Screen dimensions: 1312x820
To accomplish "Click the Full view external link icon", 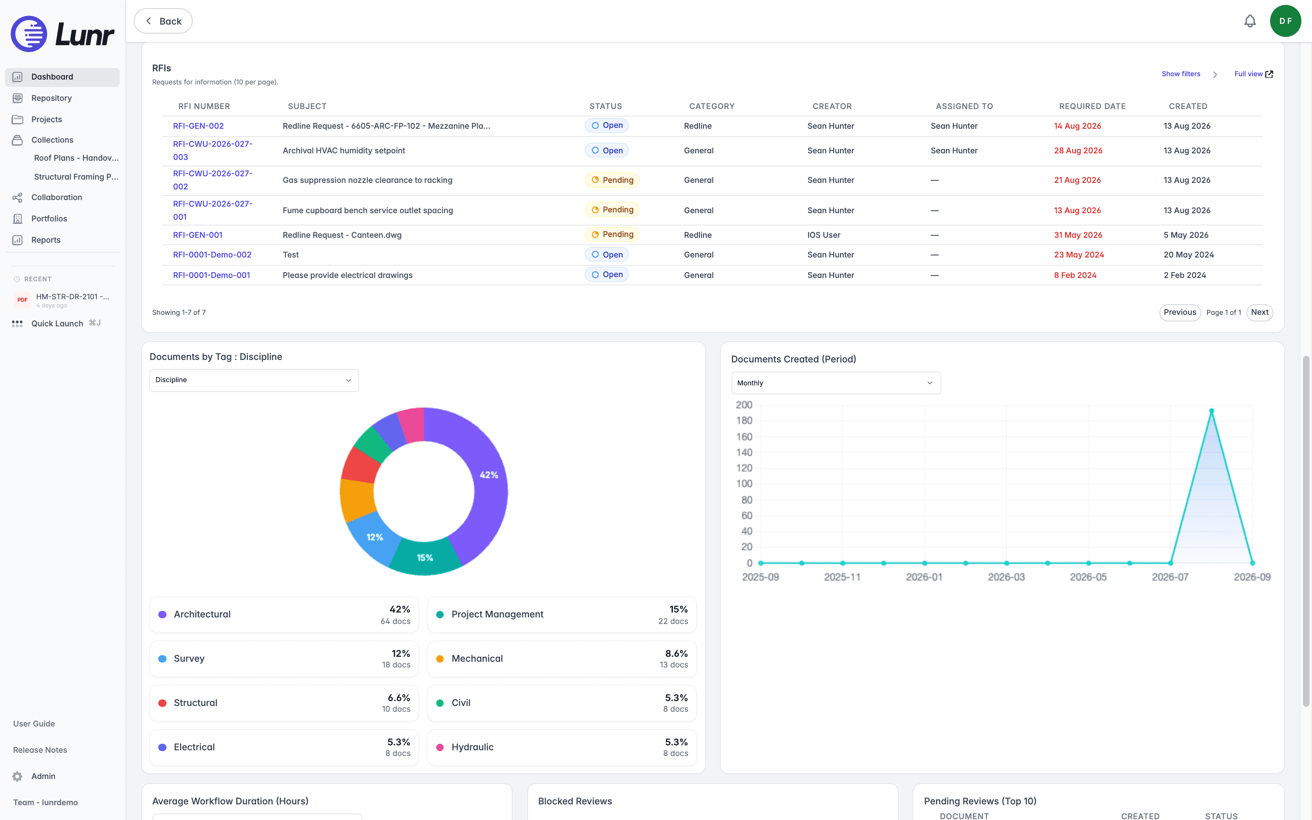I will tap(1269, 74).
